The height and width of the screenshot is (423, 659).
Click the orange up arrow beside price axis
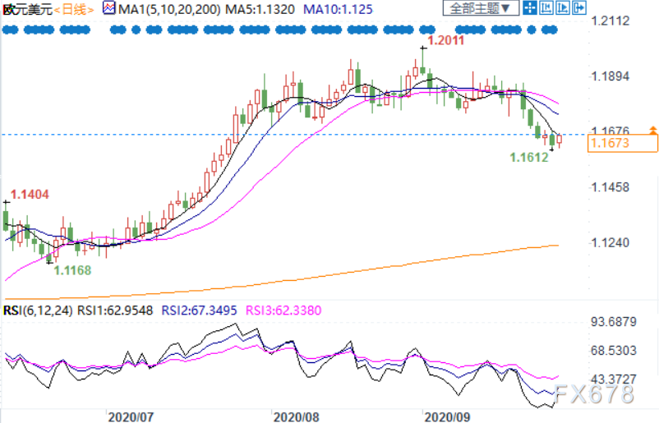tap(653, 130)
